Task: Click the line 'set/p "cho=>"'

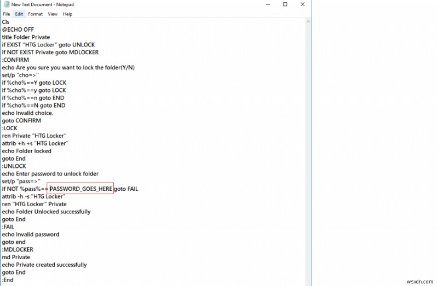Action: [20, 75]
